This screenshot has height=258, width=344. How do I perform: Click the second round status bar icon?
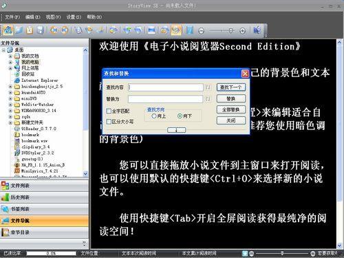point(251,253)
